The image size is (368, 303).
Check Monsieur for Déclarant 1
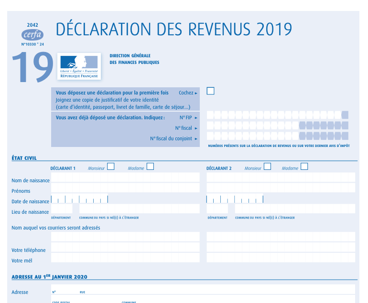point(110,167)
